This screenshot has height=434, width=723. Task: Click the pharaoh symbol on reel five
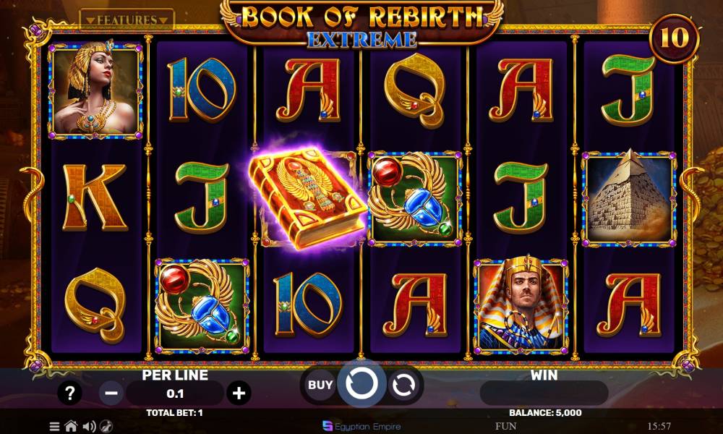point(521,305)
